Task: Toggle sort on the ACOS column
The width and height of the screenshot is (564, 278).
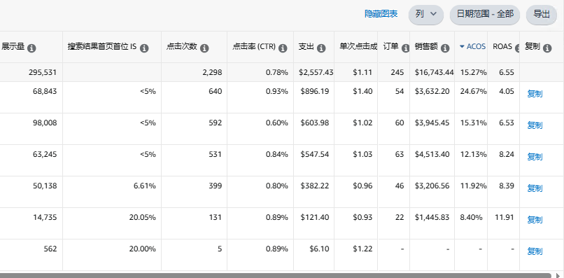Action: 472,46
